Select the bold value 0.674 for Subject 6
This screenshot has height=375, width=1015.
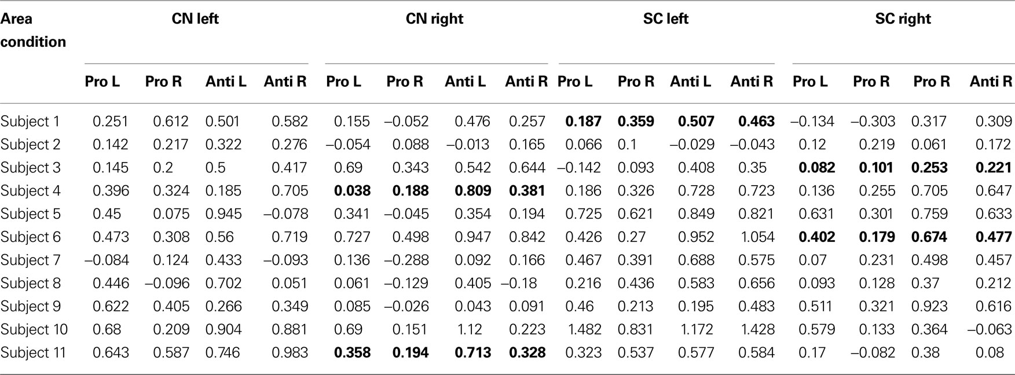929,237
